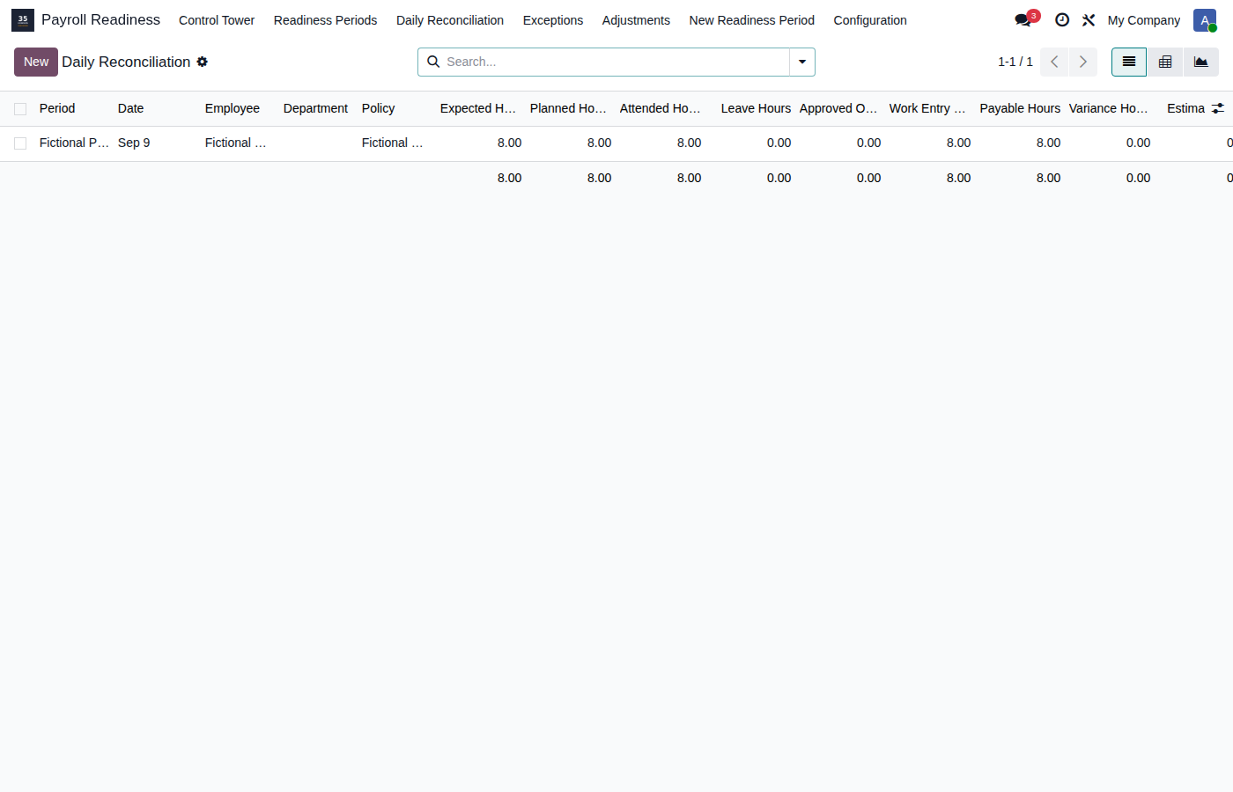Sort by Employee column header

click(233, 108)
